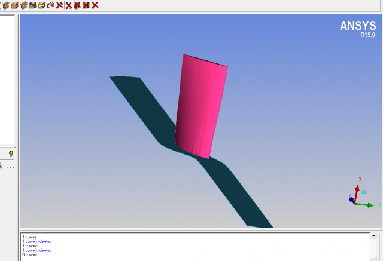Click the last "0 curves" log message
The image size is (383, 261).
tap(29, 255)
